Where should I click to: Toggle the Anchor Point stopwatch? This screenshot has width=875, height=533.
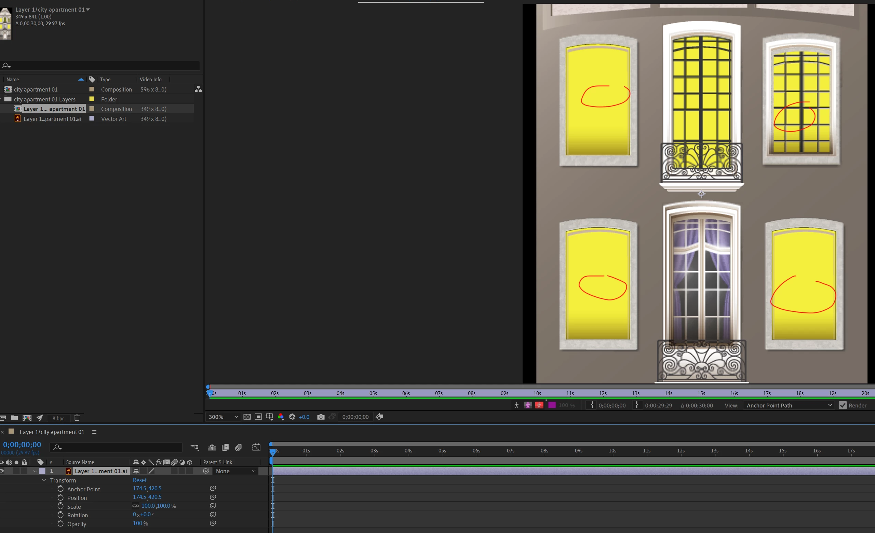click(60, 489)
